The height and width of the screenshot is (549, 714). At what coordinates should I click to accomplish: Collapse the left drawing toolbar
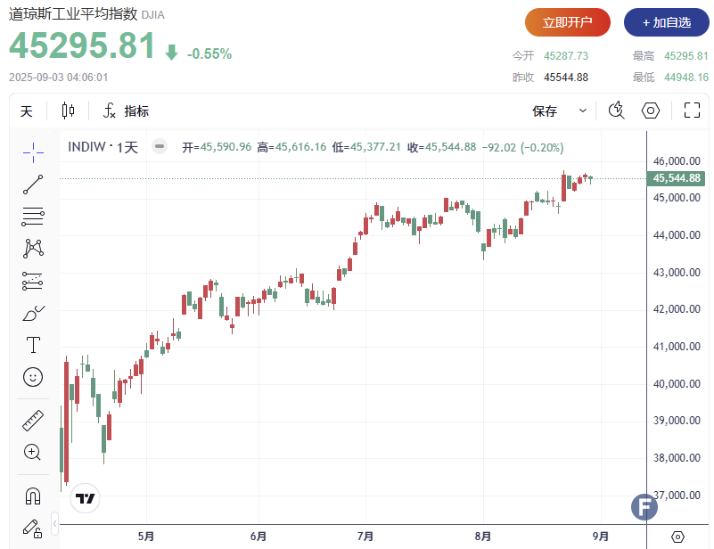pyautogui.click(x=55, y=521)
